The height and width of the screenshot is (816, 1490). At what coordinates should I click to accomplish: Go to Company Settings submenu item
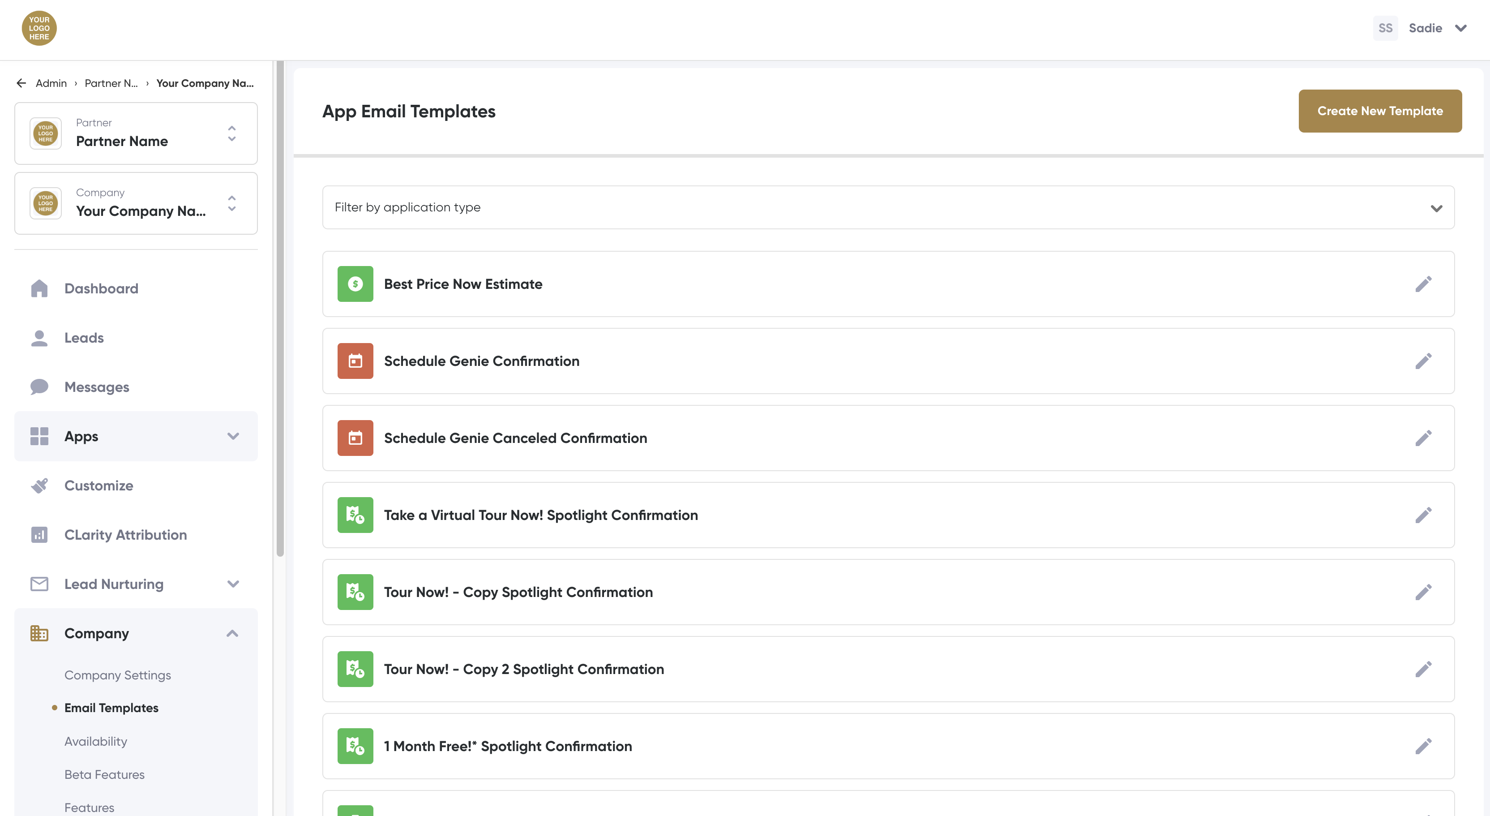(x=117, y=675)
